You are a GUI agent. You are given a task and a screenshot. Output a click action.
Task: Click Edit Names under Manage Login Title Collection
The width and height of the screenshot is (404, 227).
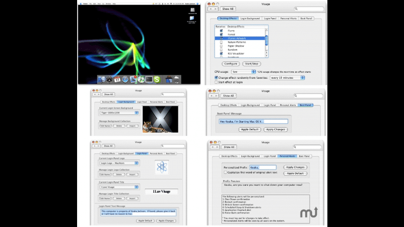[x=105, y=198]
